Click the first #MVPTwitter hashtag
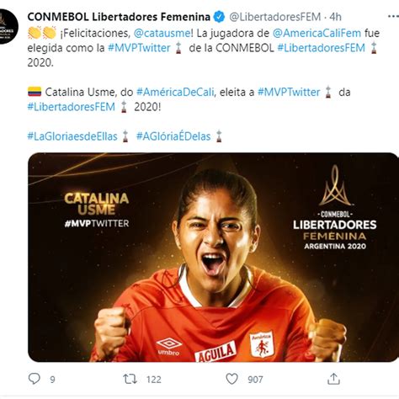Screen dimensions: 399x399 pyautogui.click(x=139, y=48)
